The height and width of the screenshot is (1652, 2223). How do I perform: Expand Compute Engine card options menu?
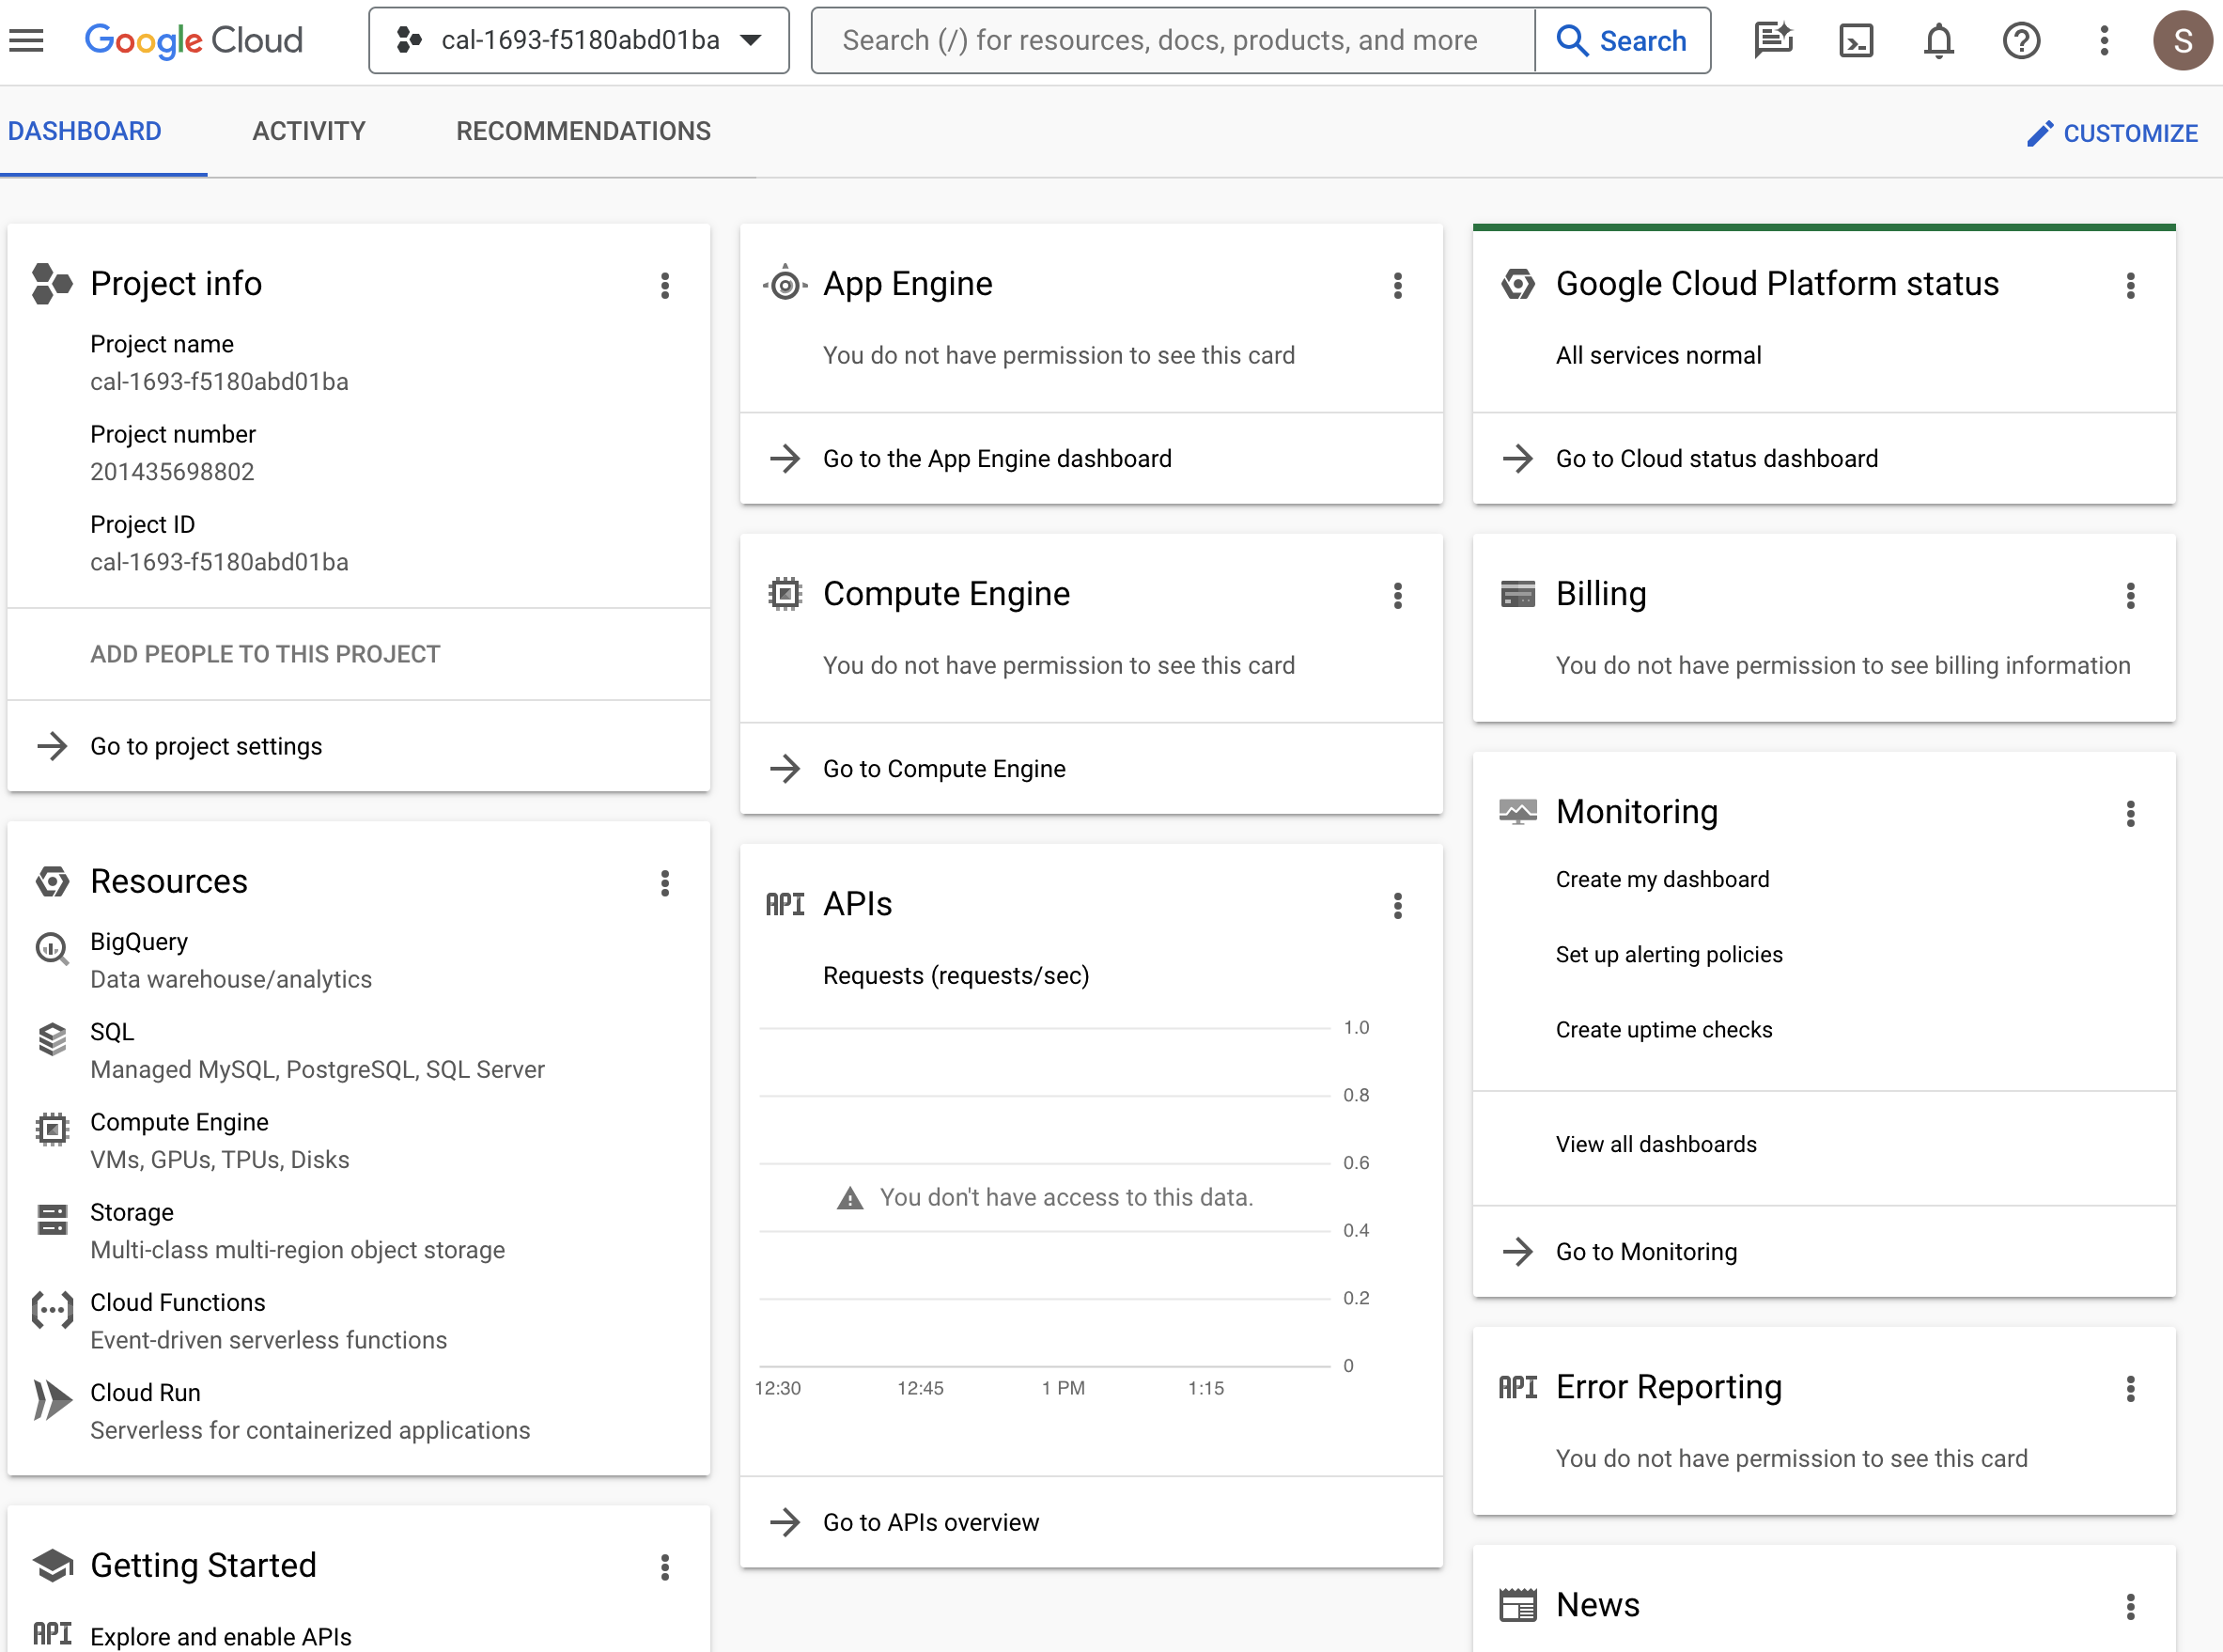(x=1397, y=596)
